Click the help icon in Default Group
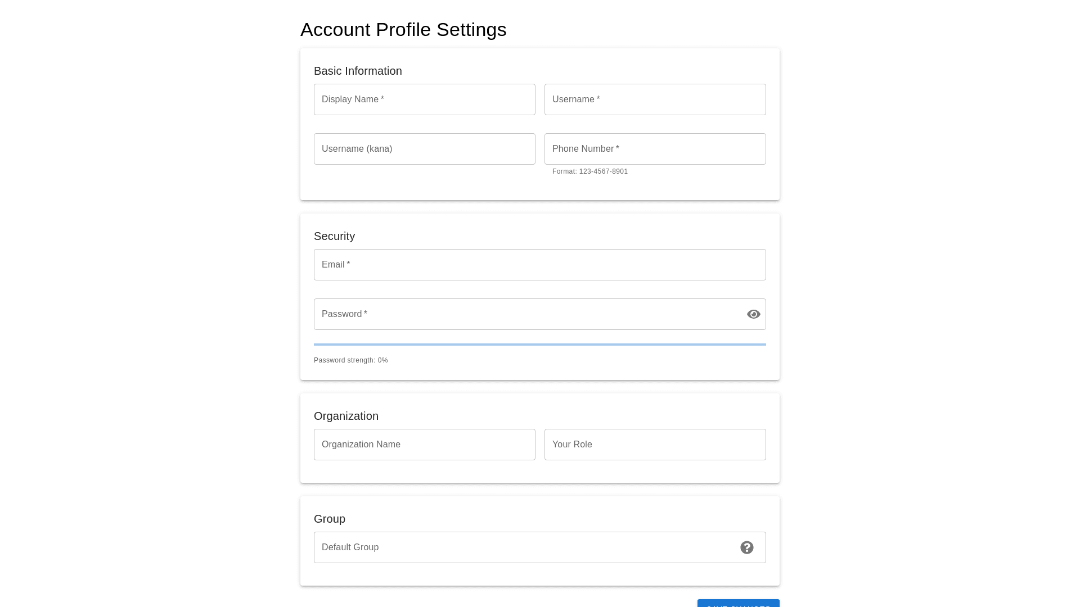Viewport: 1080px width, 607px height. tap(747, 547)
